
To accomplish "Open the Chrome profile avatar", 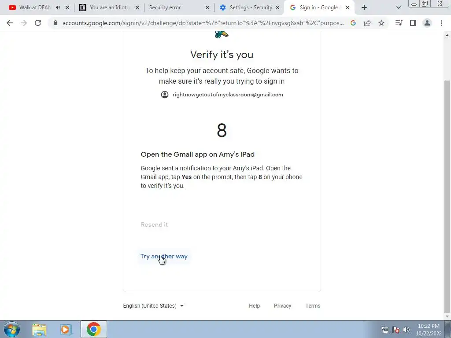I will click(427, 23).
